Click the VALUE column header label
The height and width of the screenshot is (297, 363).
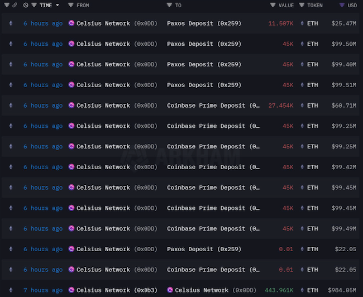[x=286, y=6]
